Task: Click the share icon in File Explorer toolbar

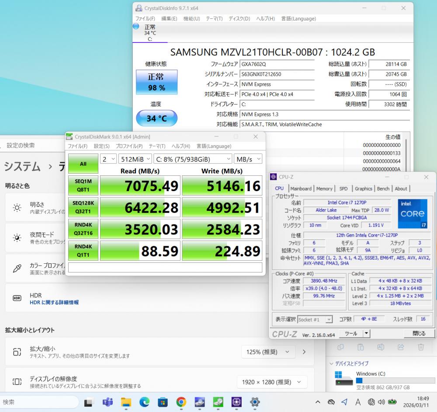Action: (x=401, y=347)
